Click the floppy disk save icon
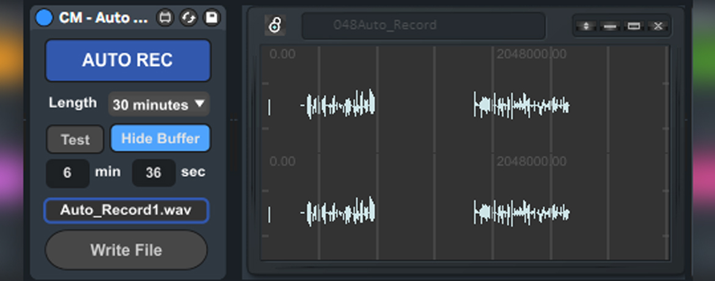The image size is (715, 281). pyautogui.click(x=211, y=18)
